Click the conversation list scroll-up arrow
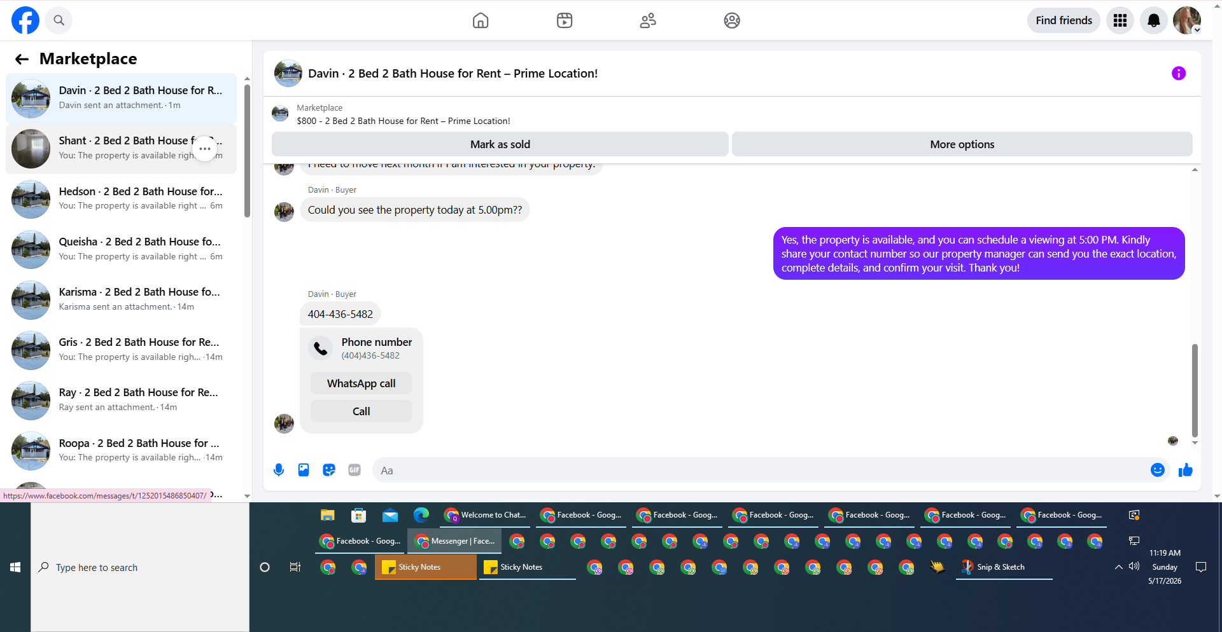The height and width of the screenshot is (632, 1222). coord(247,79)
